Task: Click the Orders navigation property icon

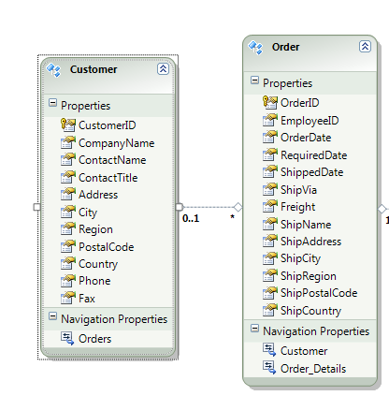Action: [67, 339]
